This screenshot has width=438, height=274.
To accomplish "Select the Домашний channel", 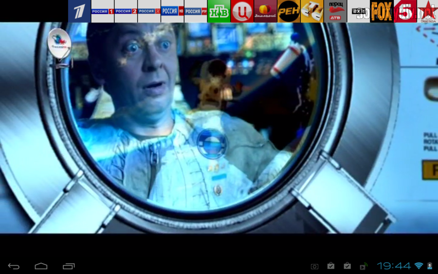I will click(x=265, y=11).
